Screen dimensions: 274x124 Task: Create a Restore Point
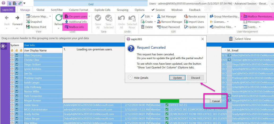point(36,27)
